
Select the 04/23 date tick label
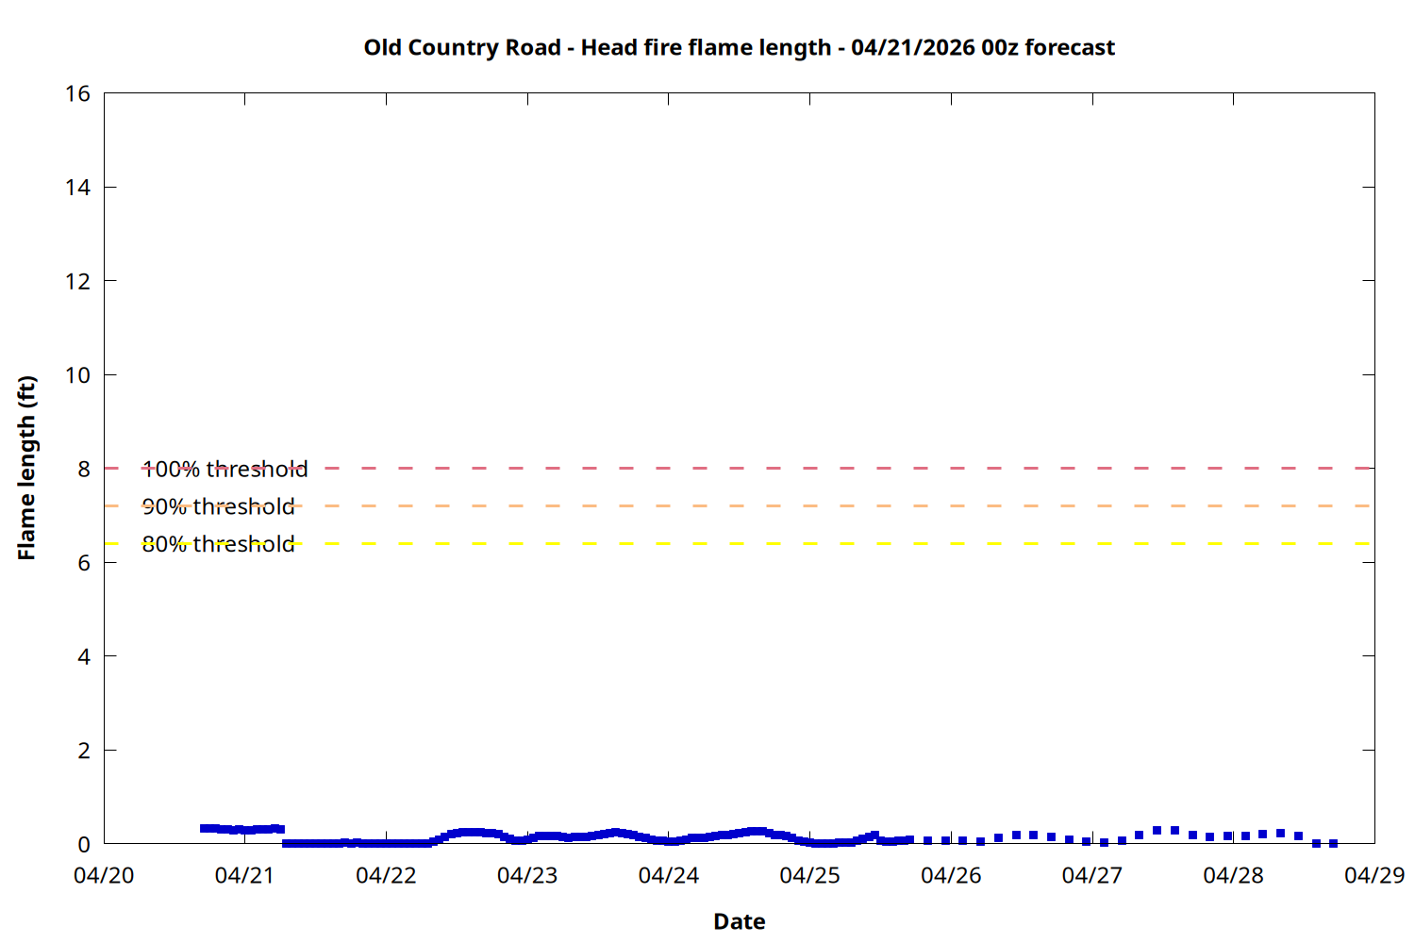click(x=527, y=875)
